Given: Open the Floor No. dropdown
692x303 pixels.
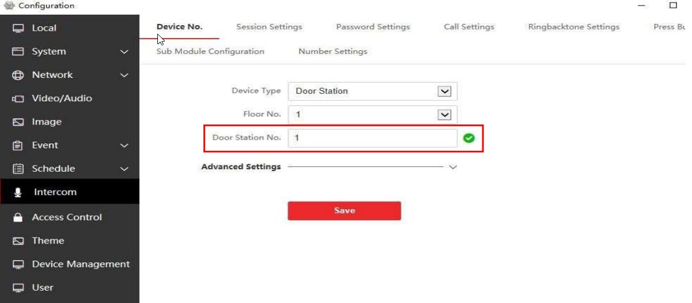Looking at the screenshot, I should (x=444, y=115).
